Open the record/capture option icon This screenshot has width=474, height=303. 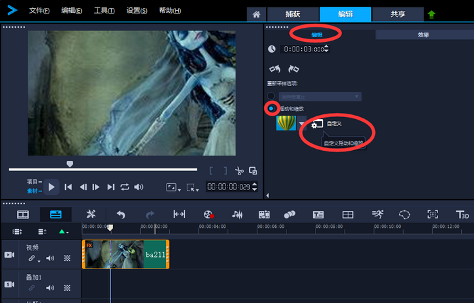(208, 214)
